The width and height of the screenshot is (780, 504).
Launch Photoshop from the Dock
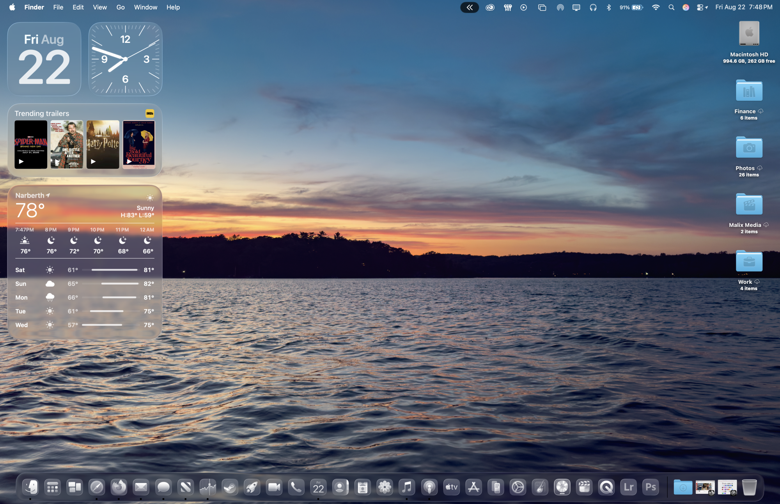tap(651, 487)
